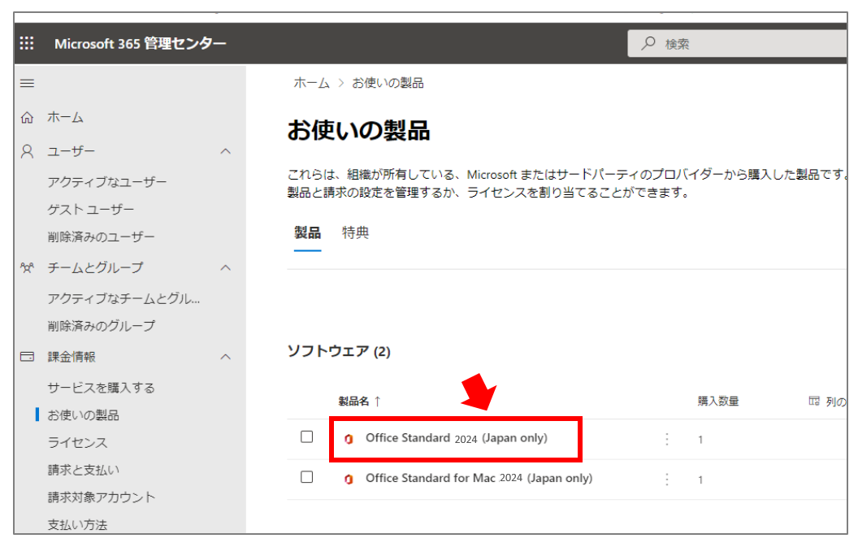Collapse the チームとグループ section chevron
Screen dimensions: 858x547
225,267
